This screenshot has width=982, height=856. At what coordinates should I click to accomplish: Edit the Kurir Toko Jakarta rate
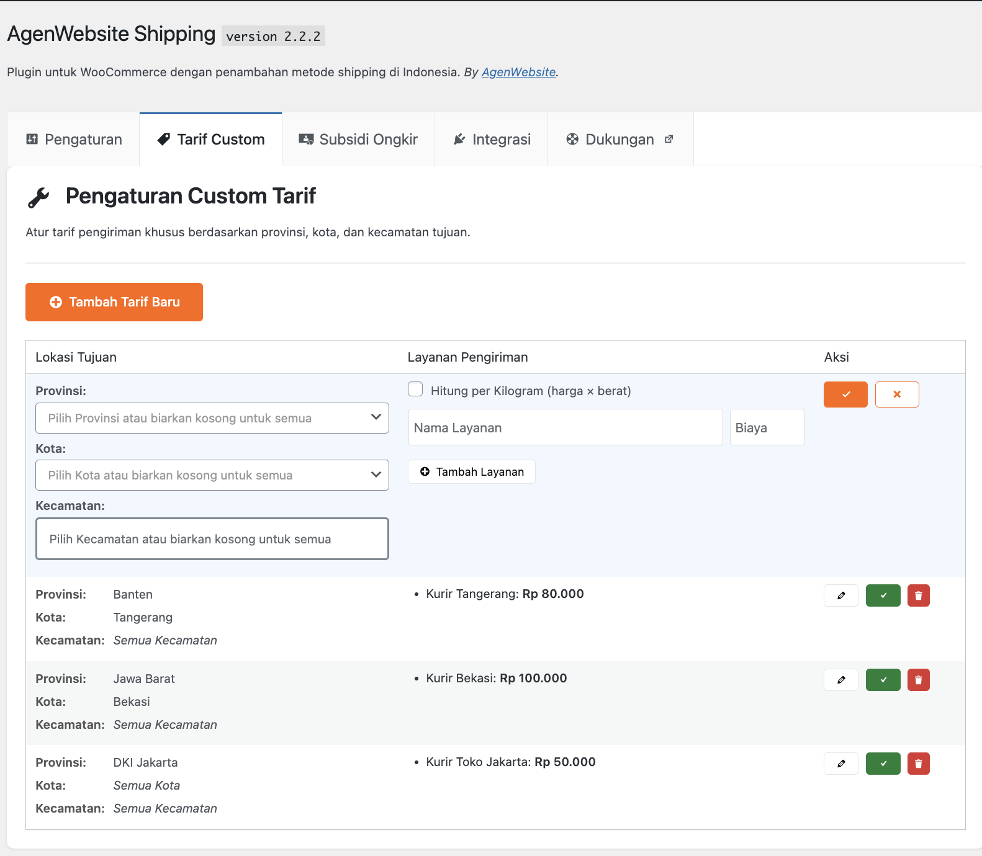coord(840,764)
